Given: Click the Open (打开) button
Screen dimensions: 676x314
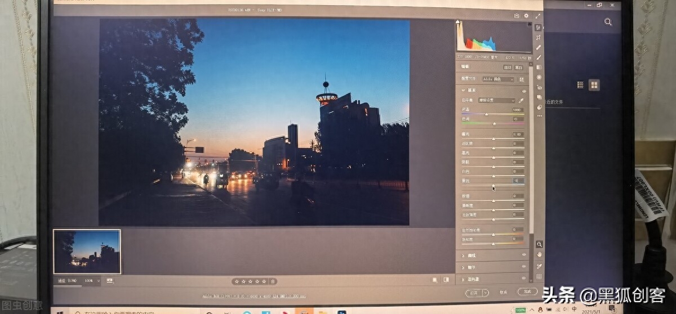Looking at the screenshot, I should 473,293.
